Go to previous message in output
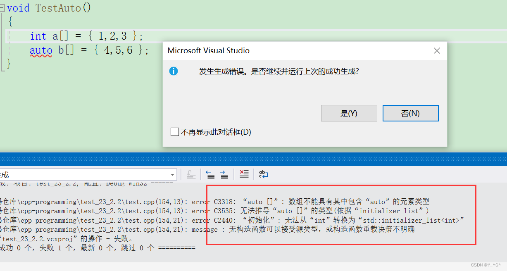Screen dimensions: 507x271 pos(210,174)
